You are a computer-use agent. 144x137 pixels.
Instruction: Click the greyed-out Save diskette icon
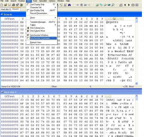9,5
